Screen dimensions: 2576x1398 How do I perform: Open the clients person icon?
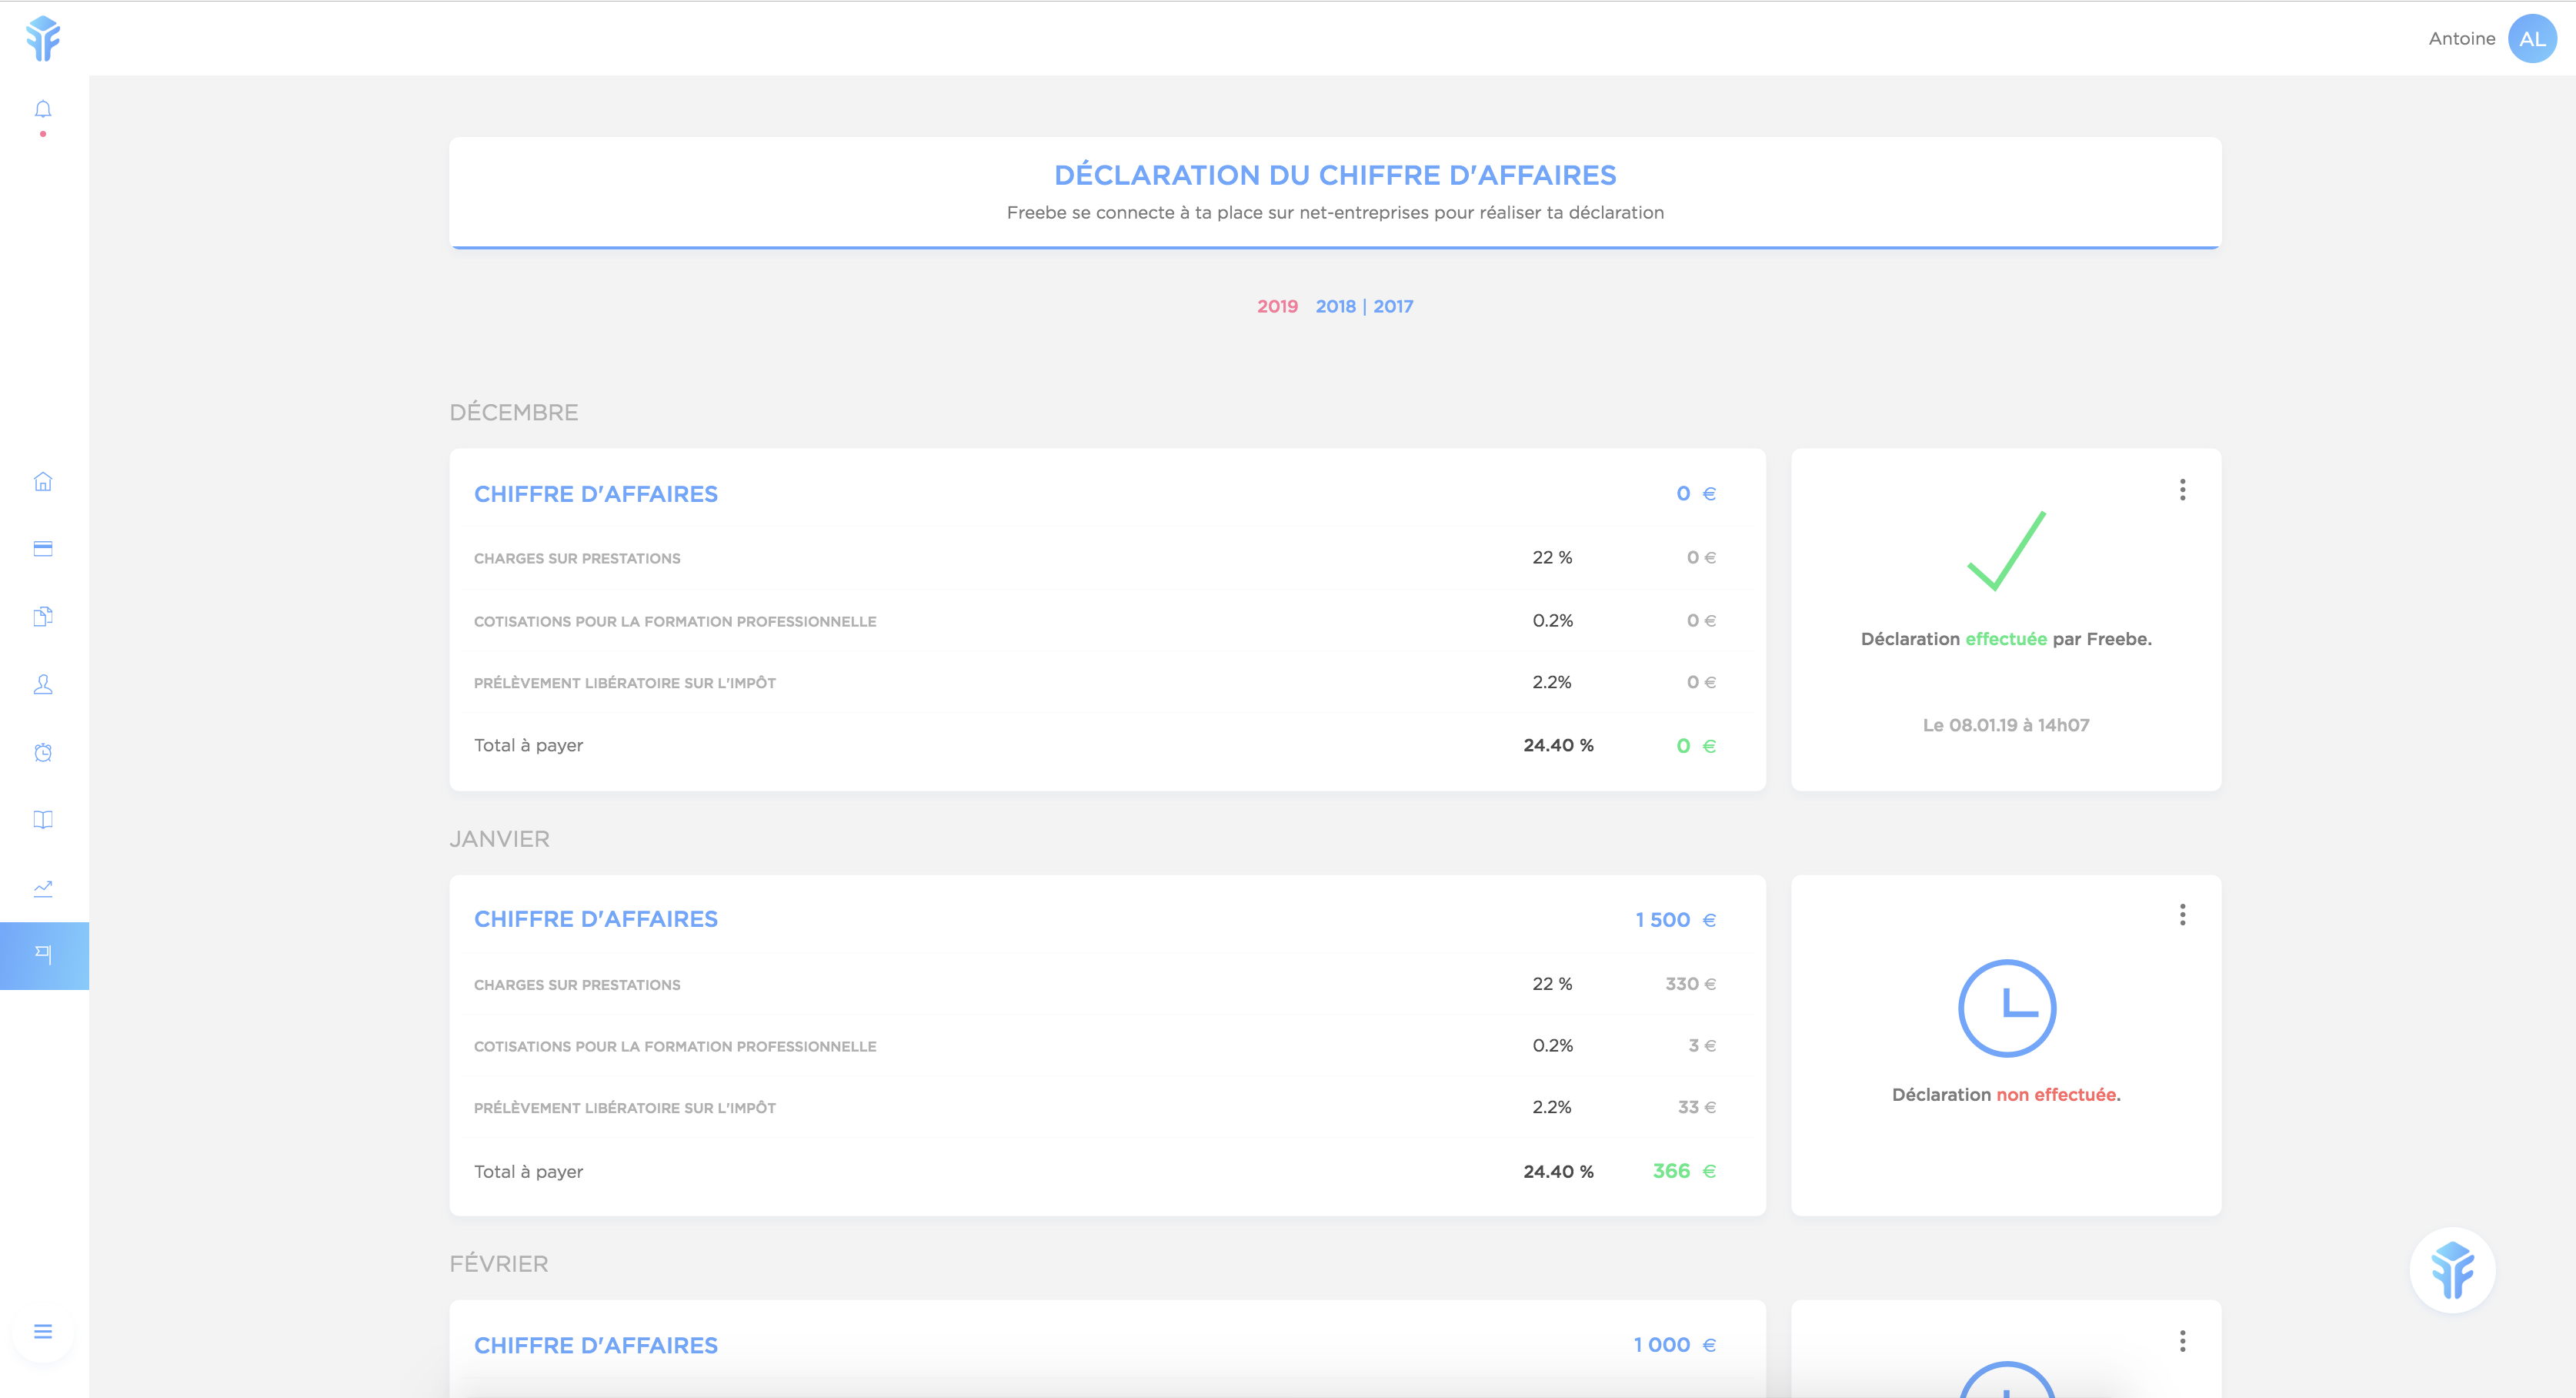coord(43,684)
